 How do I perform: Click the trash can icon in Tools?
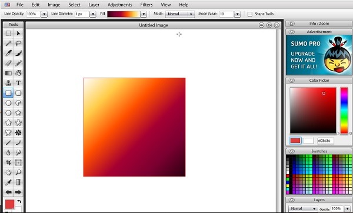click(x=18, y=182)
